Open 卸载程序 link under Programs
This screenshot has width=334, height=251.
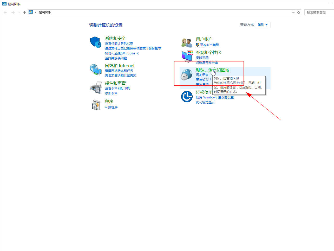point(111,107)
